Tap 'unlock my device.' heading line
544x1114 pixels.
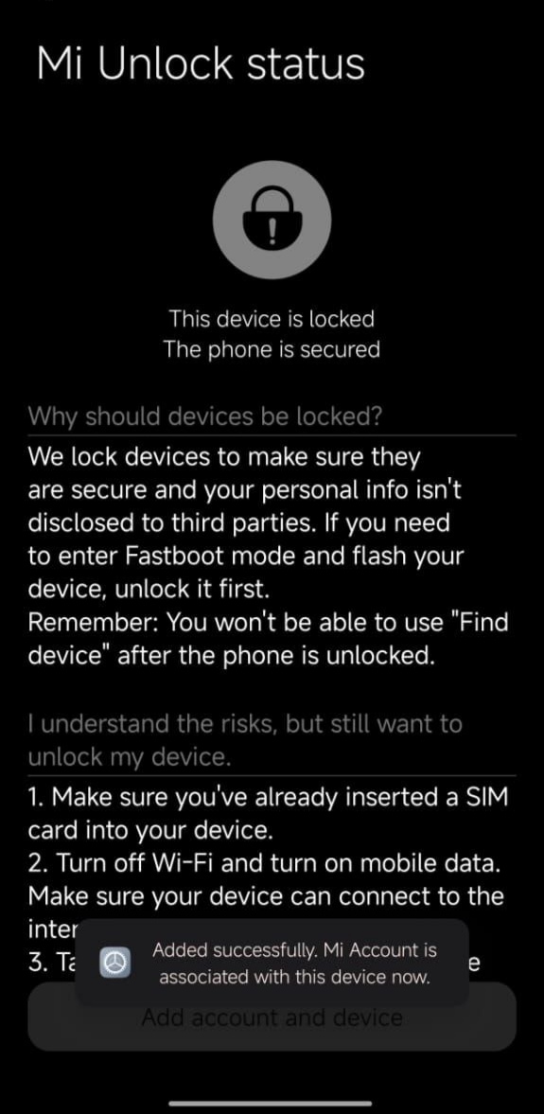pos(130,757)
